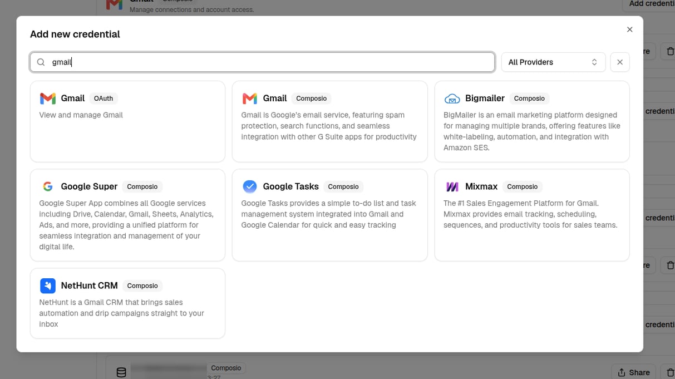Screen dimensions: 675x379
Task: Click the Gmail logo on the OAuth card
Action: [x=48, y=99]
